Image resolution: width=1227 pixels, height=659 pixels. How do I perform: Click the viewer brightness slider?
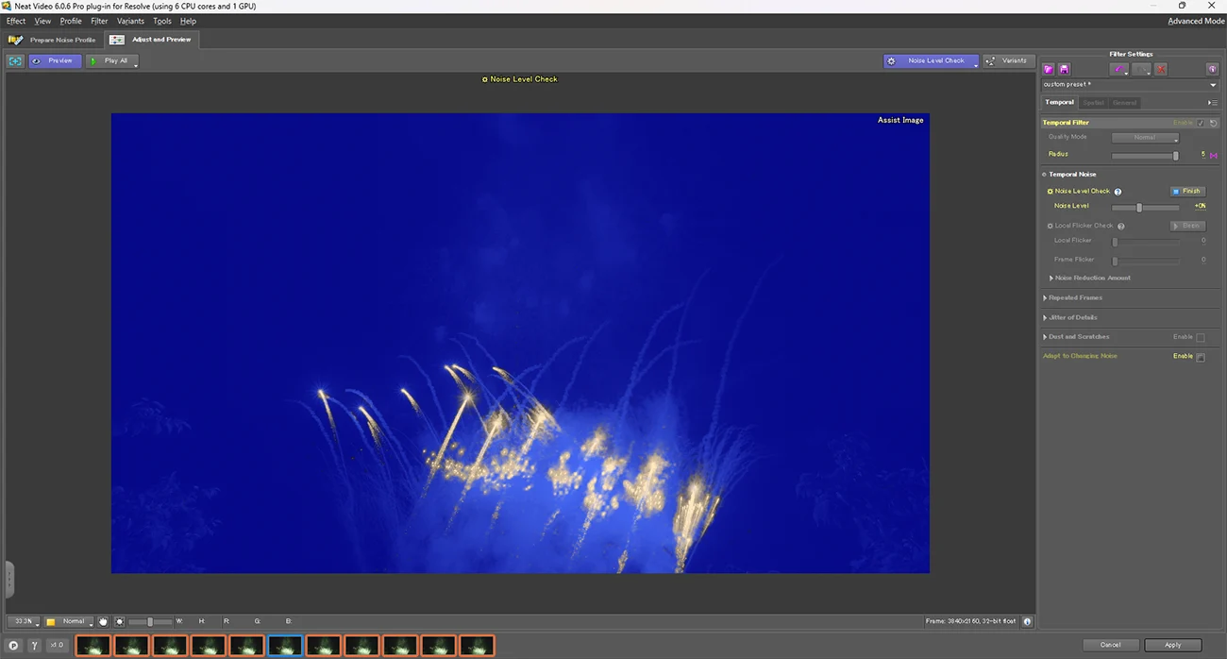(x=150, y=621)
